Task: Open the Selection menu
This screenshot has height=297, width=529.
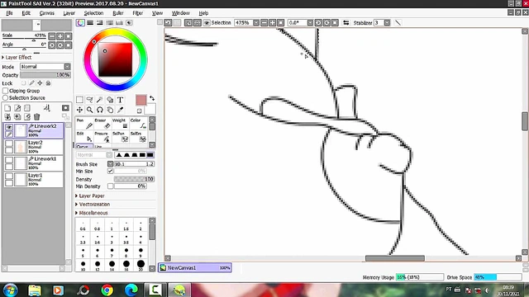Action: click(x=93, y=13)
